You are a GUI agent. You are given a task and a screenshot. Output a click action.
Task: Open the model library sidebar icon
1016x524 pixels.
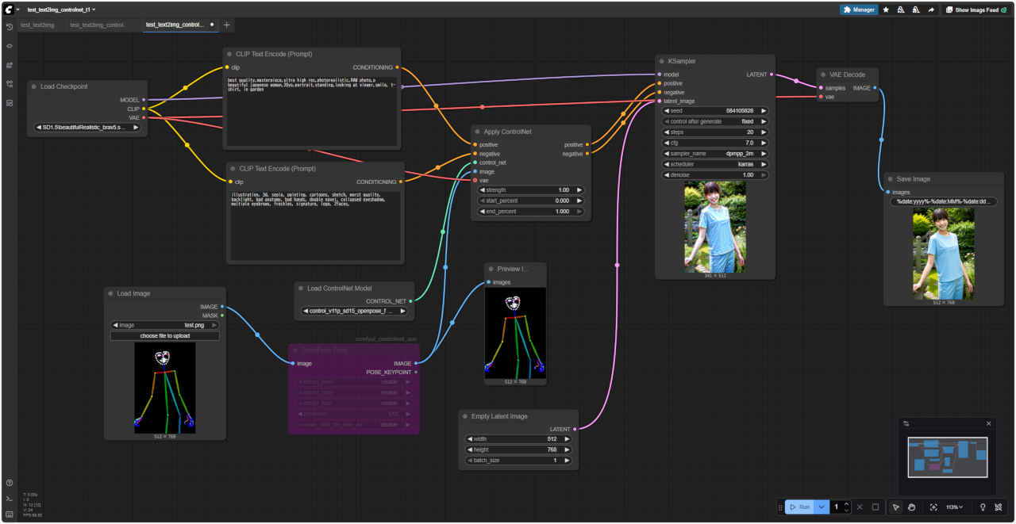coord(10,65)
